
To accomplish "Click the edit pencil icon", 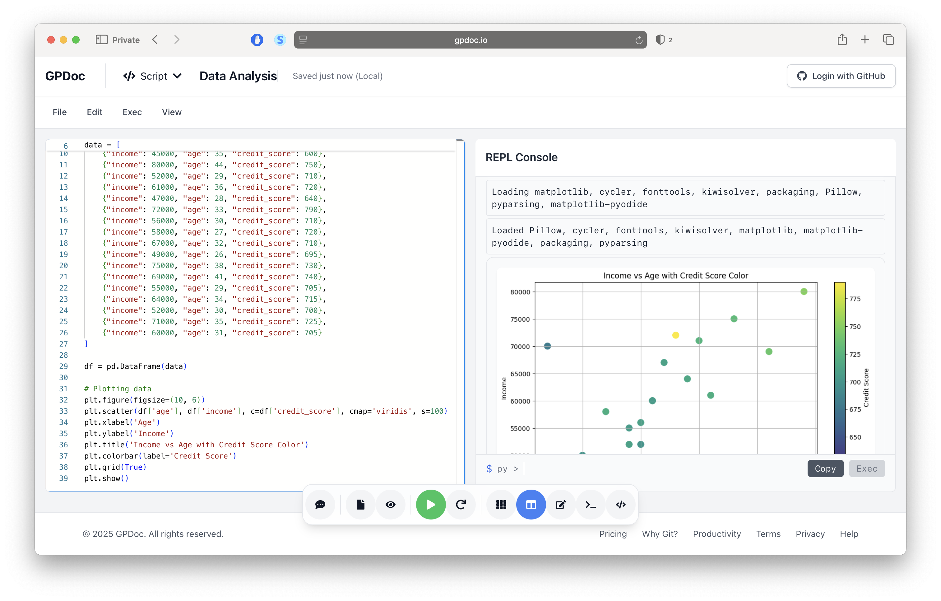I will coord(560,505).
